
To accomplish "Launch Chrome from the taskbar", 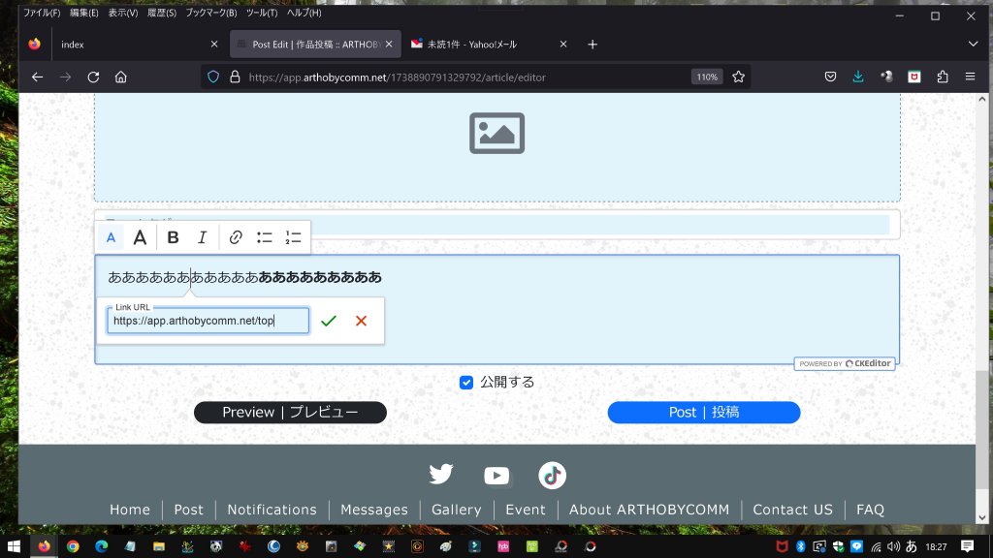I will coord(73,546).
